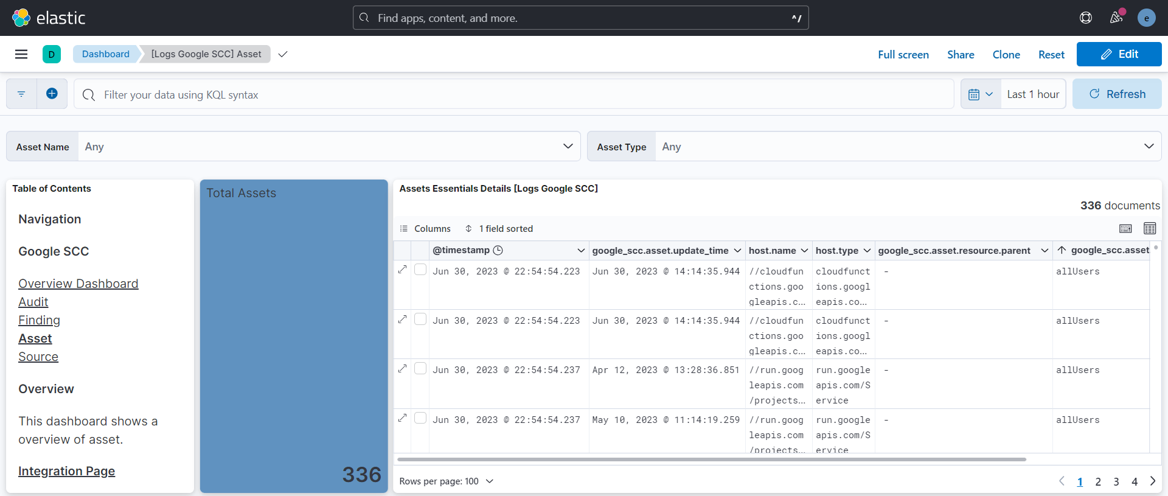
Task: Click the Dashboard breadcrumb
Action: [106, 54]
